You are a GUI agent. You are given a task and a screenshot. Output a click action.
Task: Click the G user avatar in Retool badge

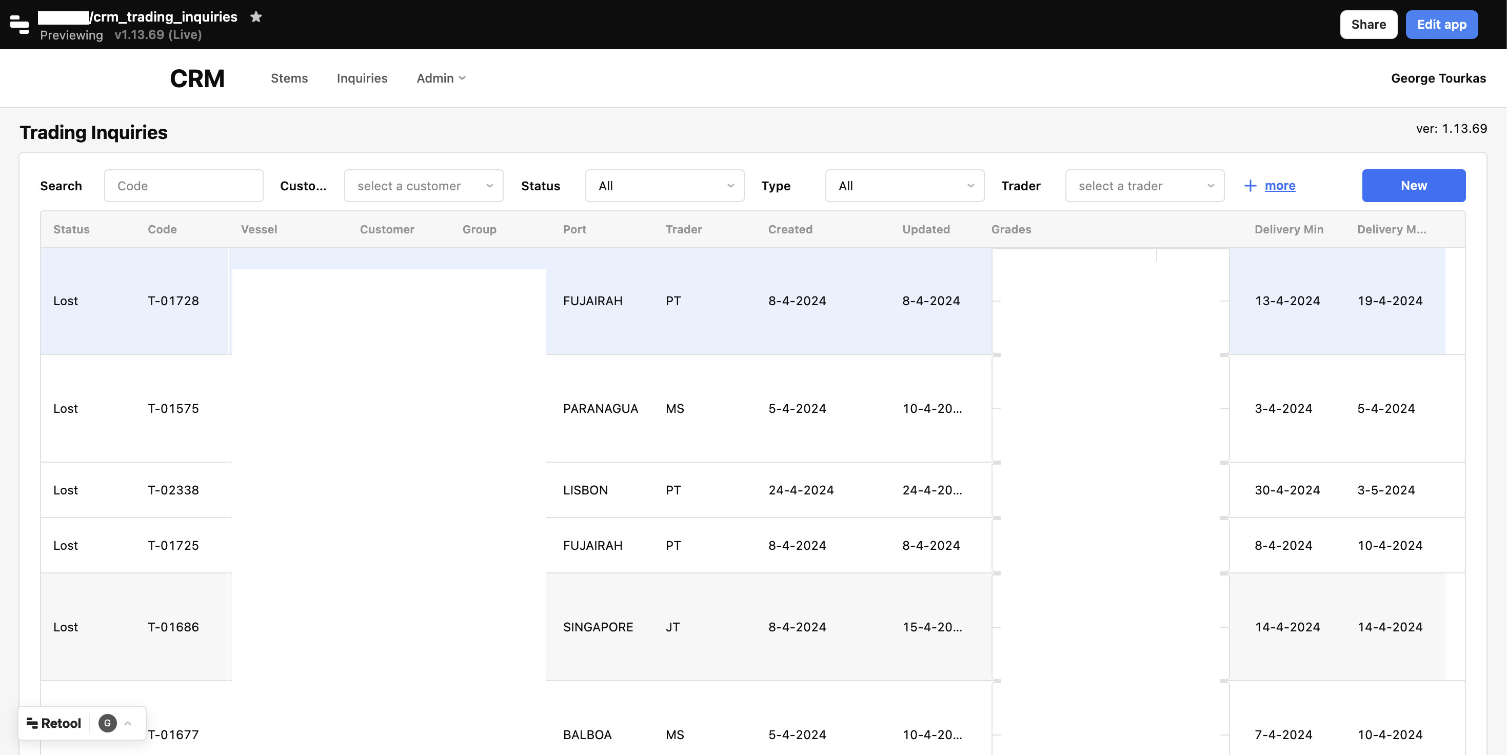point(107,723)
